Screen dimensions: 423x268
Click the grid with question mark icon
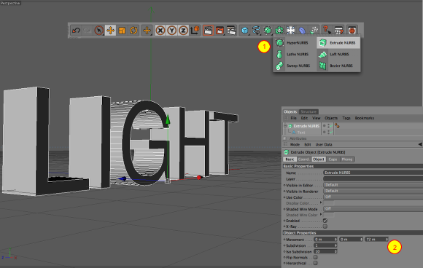pyautogui.click(x=338, y=31)
